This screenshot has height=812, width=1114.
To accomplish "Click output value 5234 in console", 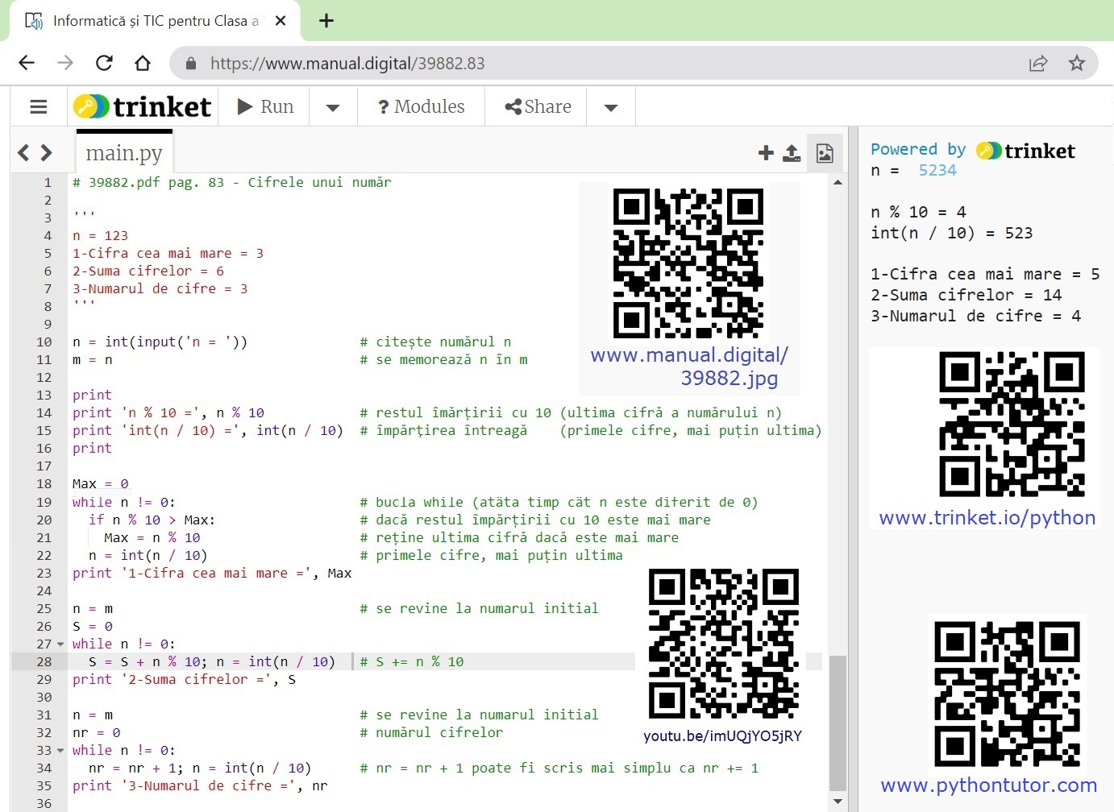I will [937, 171].
